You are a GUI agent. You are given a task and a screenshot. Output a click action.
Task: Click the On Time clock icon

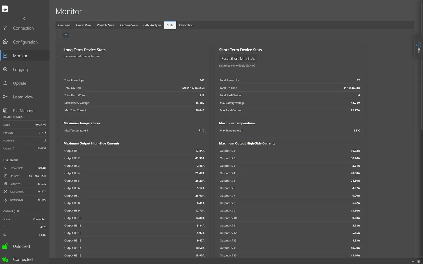6,176
